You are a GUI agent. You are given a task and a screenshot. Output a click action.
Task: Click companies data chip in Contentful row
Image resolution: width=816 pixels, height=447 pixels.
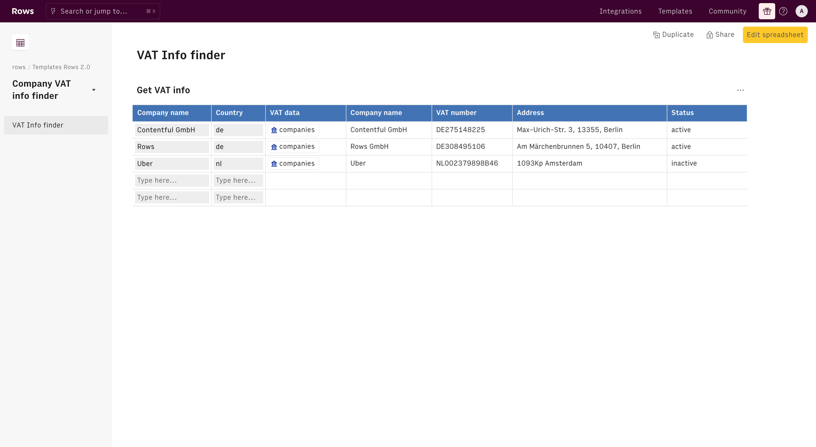pos(293,130)
